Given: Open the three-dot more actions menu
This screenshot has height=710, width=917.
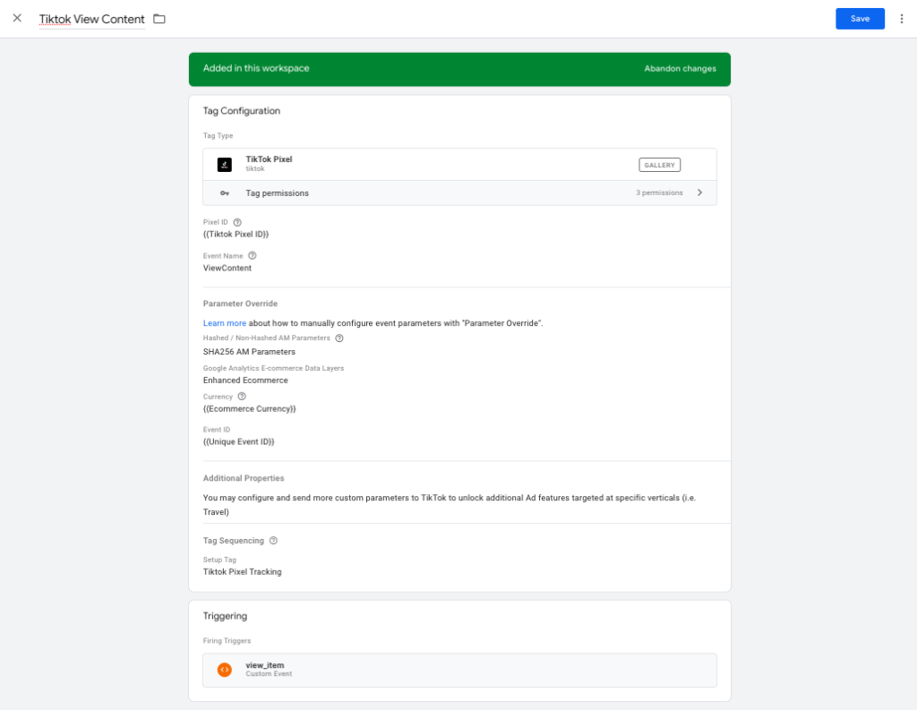Looking at the screenshot, I should pos(902,19).
